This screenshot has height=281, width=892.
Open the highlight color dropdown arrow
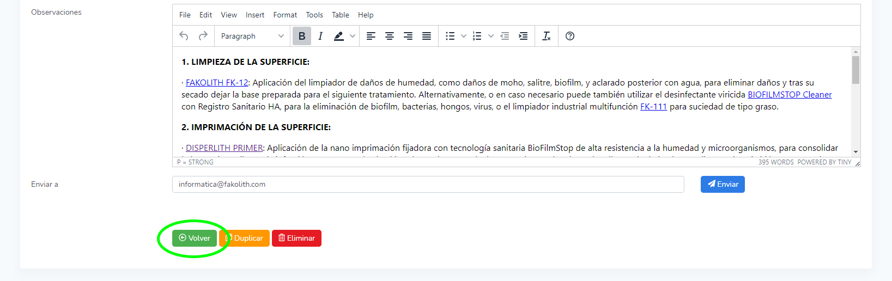tap(353, 36)
